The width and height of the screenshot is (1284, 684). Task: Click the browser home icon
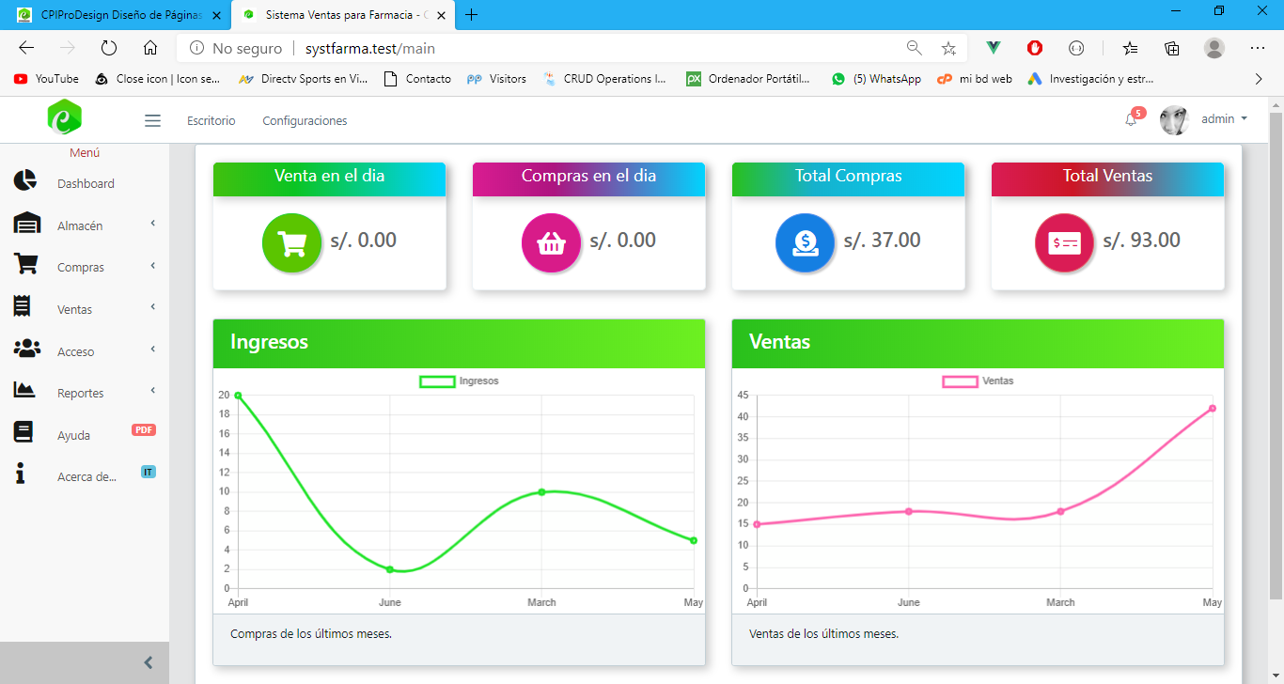[150, 48]
